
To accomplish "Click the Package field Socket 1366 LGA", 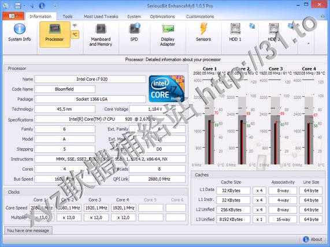I will tap(90, 99).
